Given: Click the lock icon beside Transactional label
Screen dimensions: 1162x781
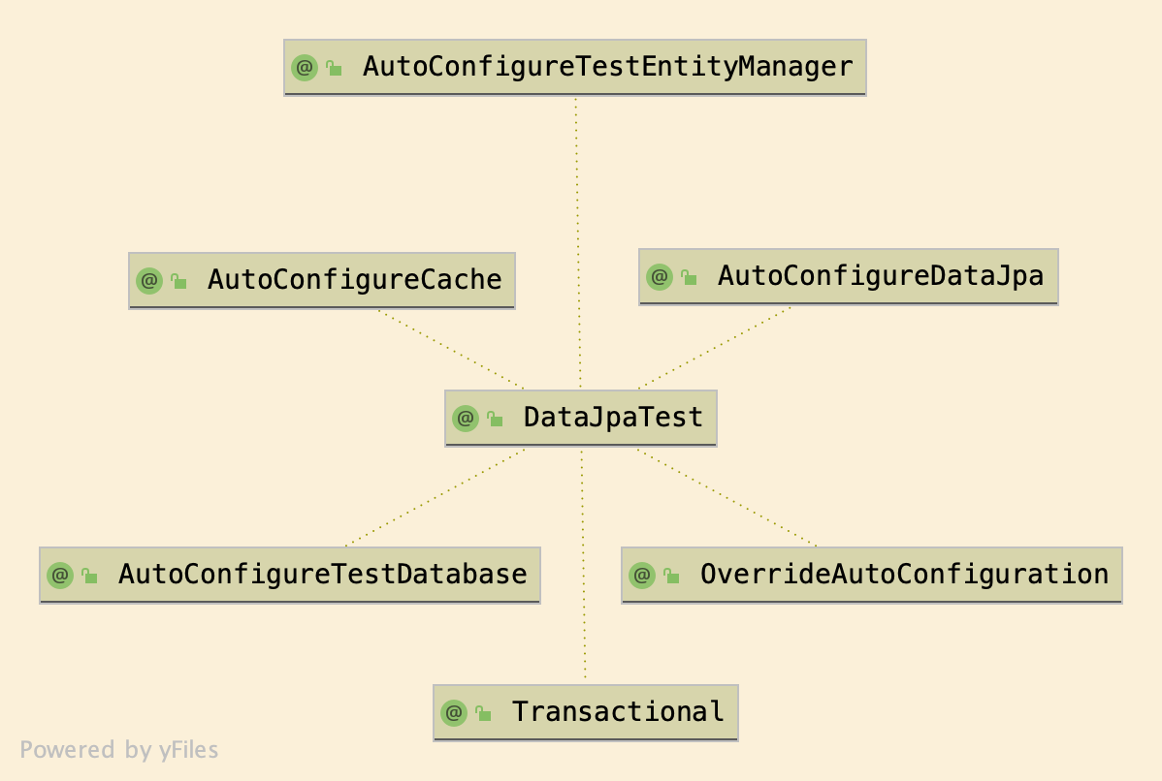Looking at the screenshot, I should point(483,714).
